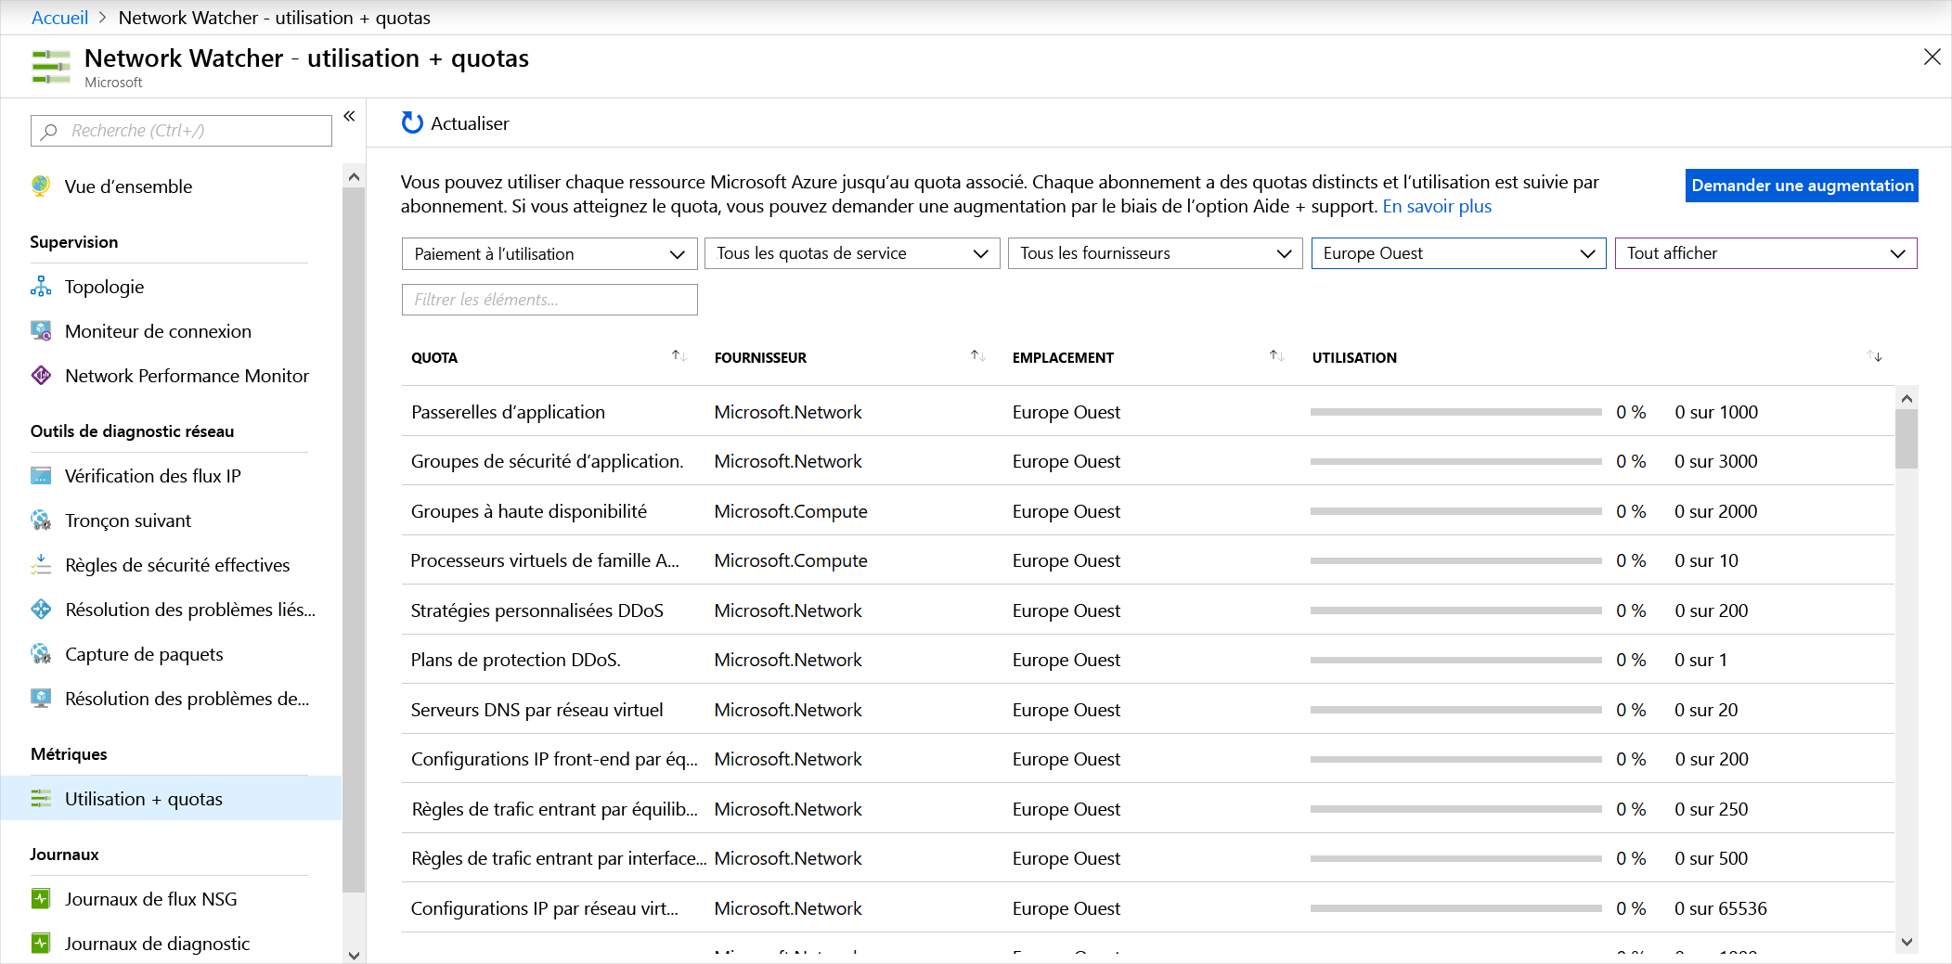Viewport: 1952px width, 964px height.
Task: Open the Tous les quotas de service dropdown
Action: 852,253
